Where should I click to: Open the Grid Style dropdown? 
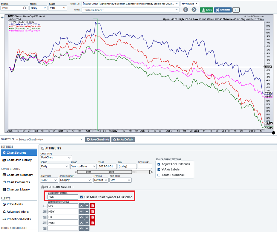pyautogui.click(x=121, y=180)
